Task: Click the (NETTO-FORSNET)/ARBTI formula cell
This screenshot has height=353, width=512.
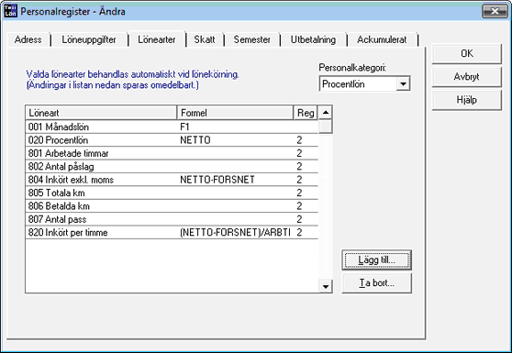Action: click(x=235, y=233)
